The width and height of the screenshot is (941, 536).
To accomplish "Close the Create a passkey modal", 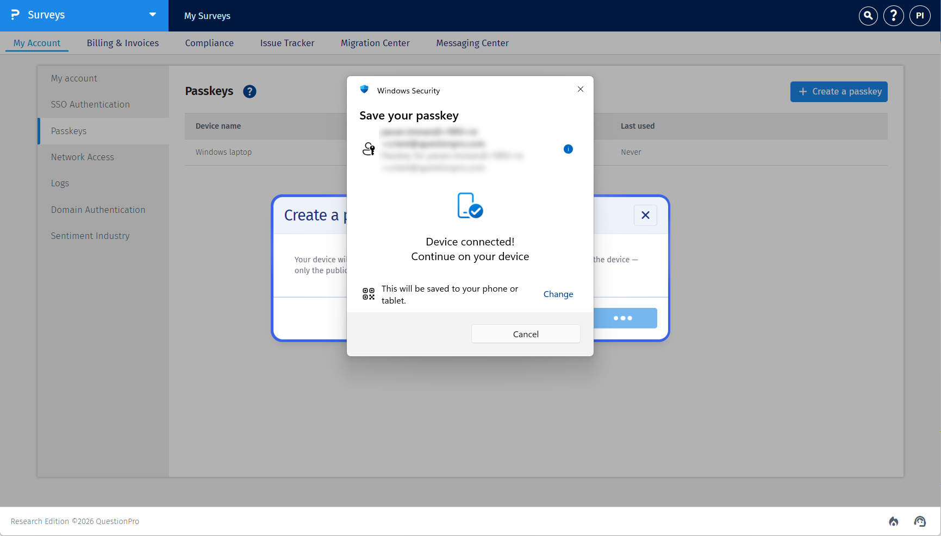I will (x=645, y=215).
